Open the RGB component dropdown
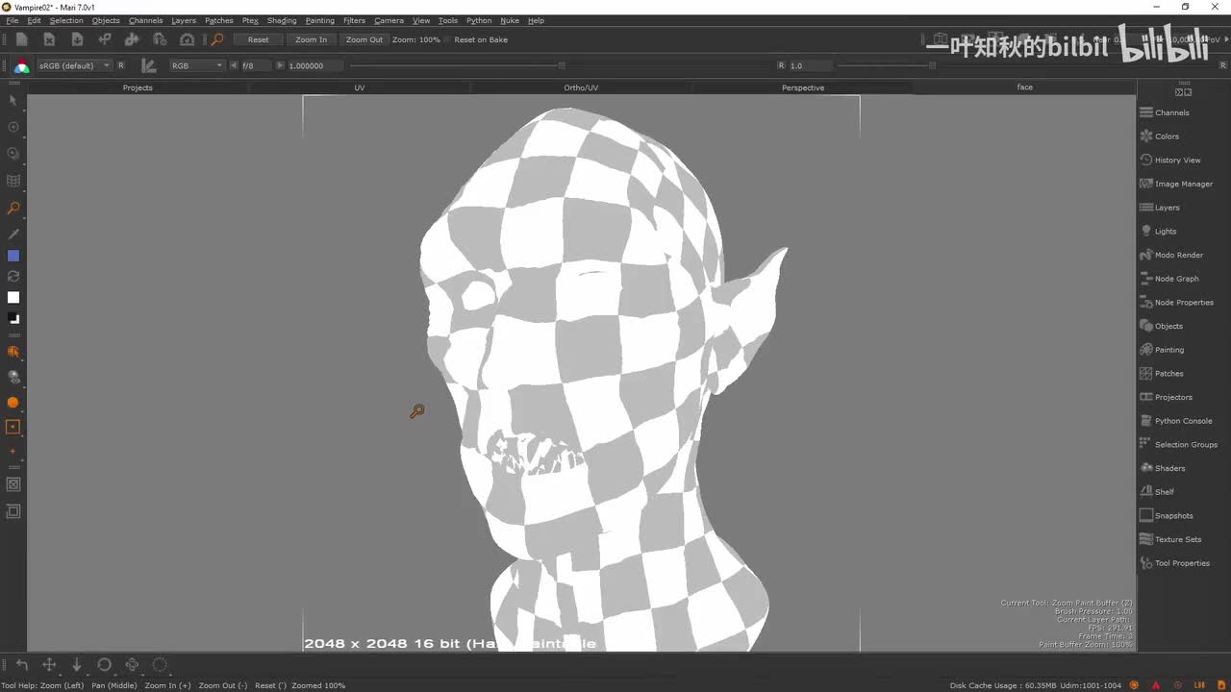The width and height of the screenshot is (1231, 692). pyautogui.click(x=196, y=65)
